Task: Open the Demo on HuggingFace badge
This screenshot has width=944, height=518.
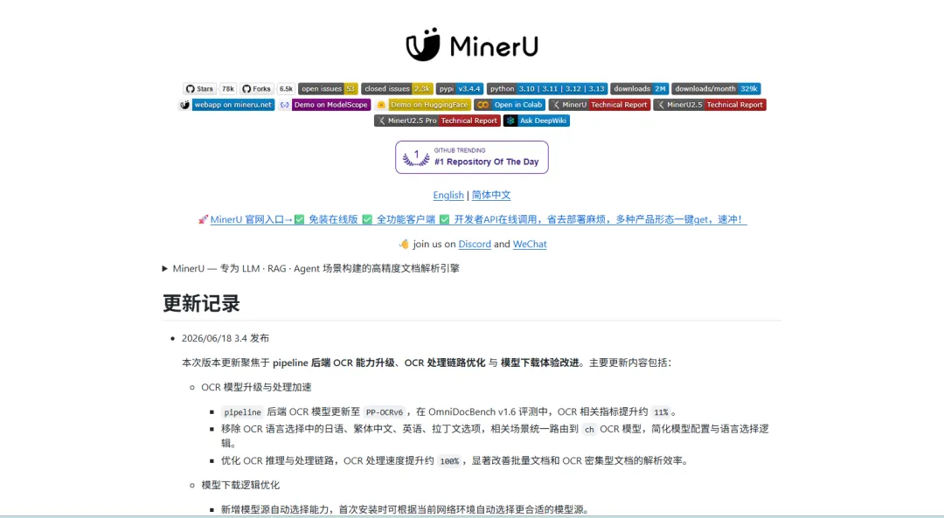Action: tap(423, 105)
